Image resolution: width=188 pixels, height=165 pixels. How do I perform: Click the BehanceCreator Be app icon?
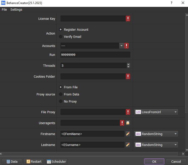click(x=3, y=3)
